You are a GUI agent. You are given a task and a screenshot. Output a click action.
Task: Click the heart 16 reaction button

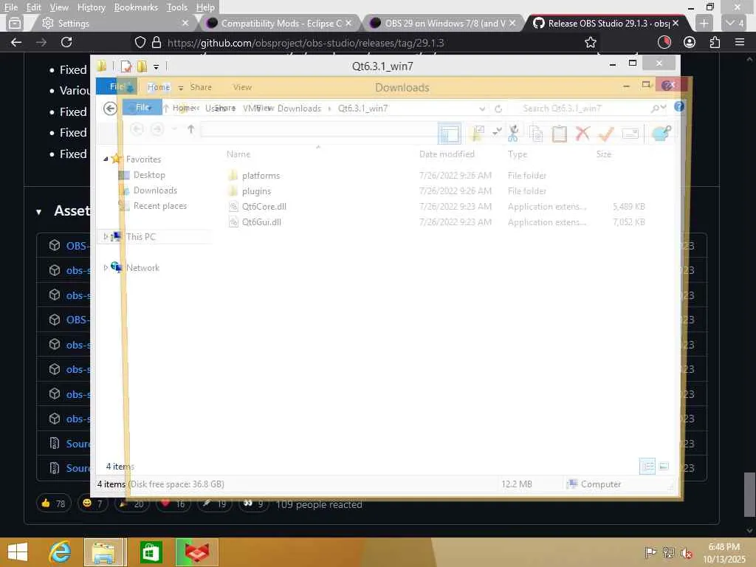click(173, 504)
